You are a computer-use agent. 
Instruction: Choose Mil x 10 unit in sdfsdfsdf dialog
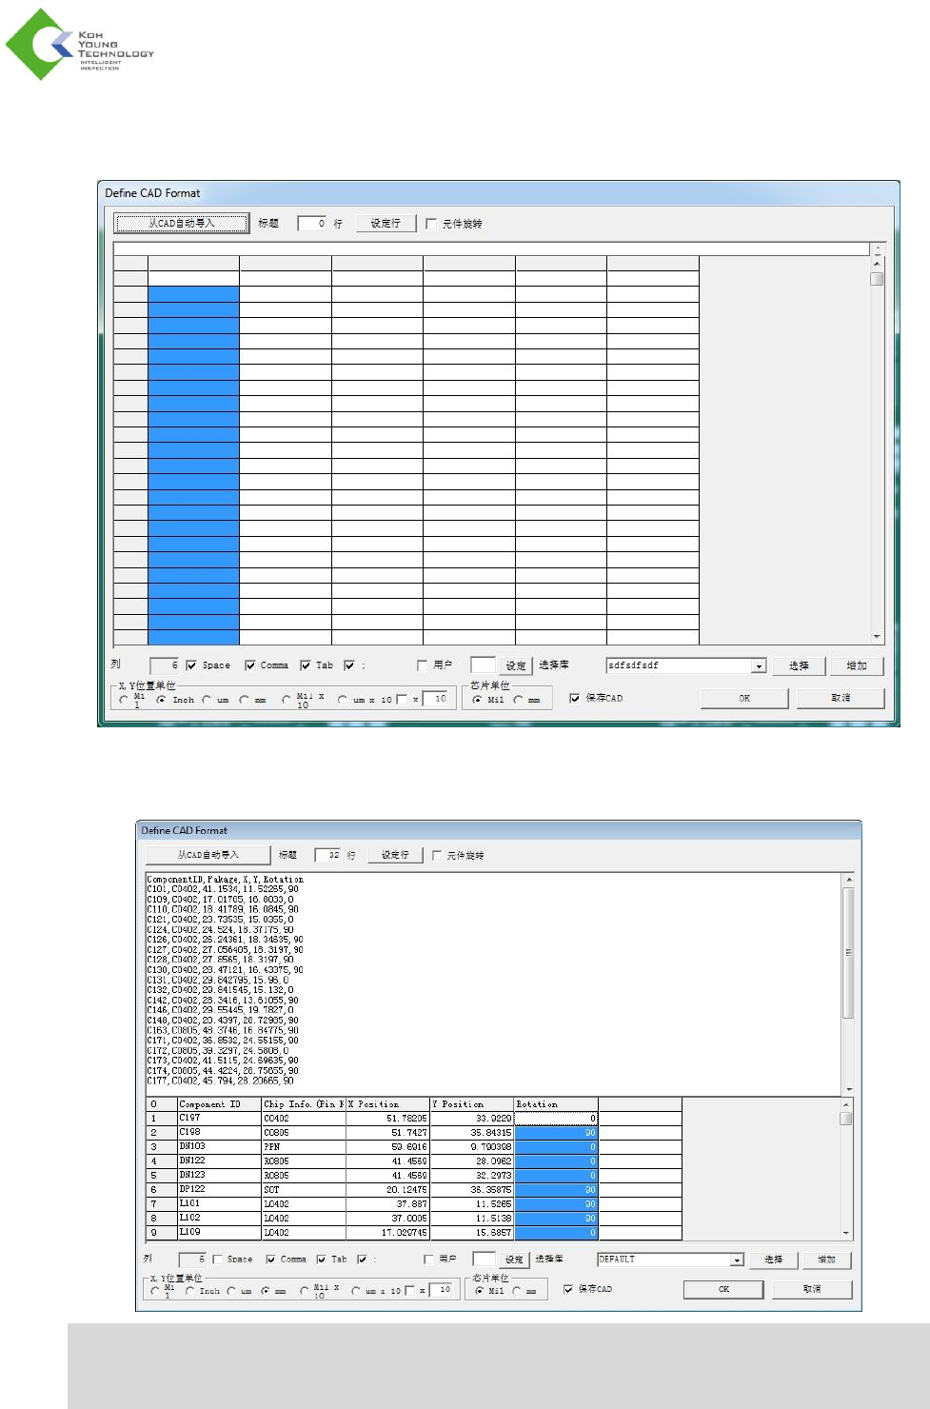(287, 700)
